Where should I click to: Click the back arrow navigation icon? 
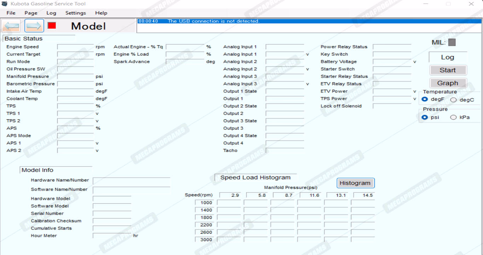coord(11,26)
